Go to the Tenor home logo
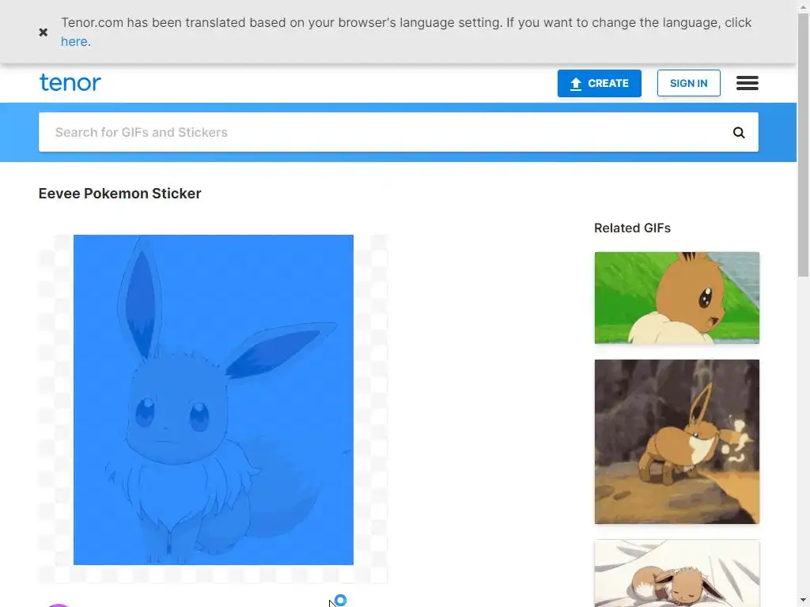This screenshot has height=607, width=810. [70, 82]
